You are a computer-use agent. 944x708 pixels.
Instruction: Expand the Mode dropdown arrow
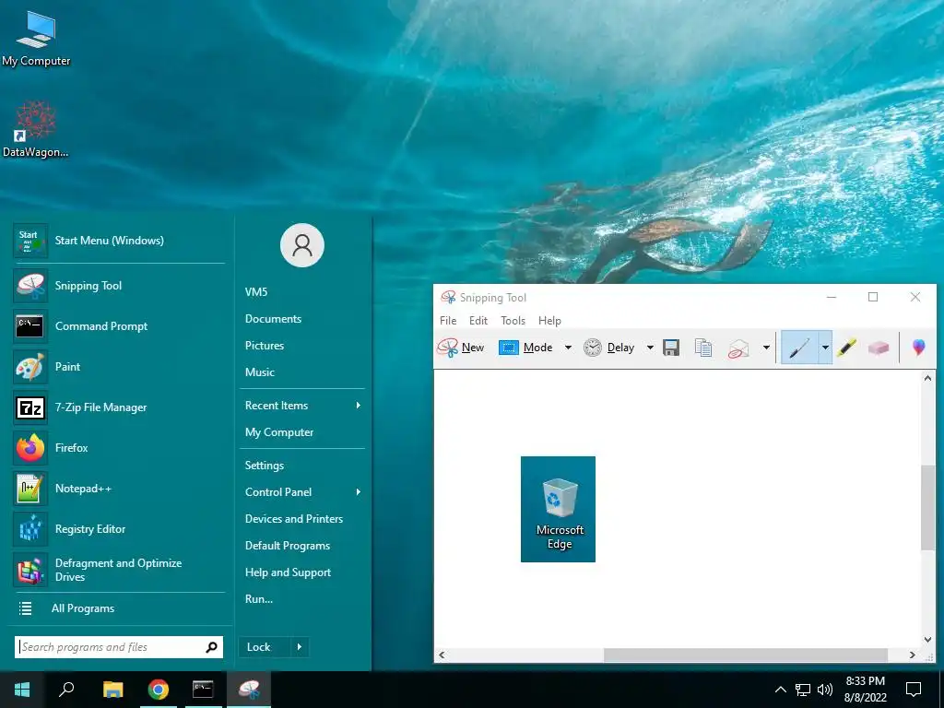(568, 348)
